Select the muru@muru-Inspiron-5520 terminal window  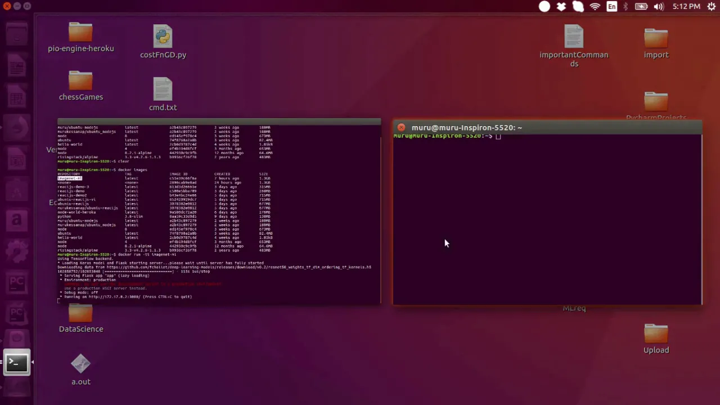[x=547, y=213]
